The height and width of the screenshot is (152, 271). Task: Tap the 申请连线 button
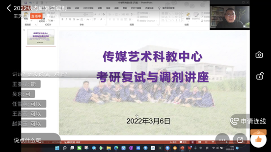[248, 121]
